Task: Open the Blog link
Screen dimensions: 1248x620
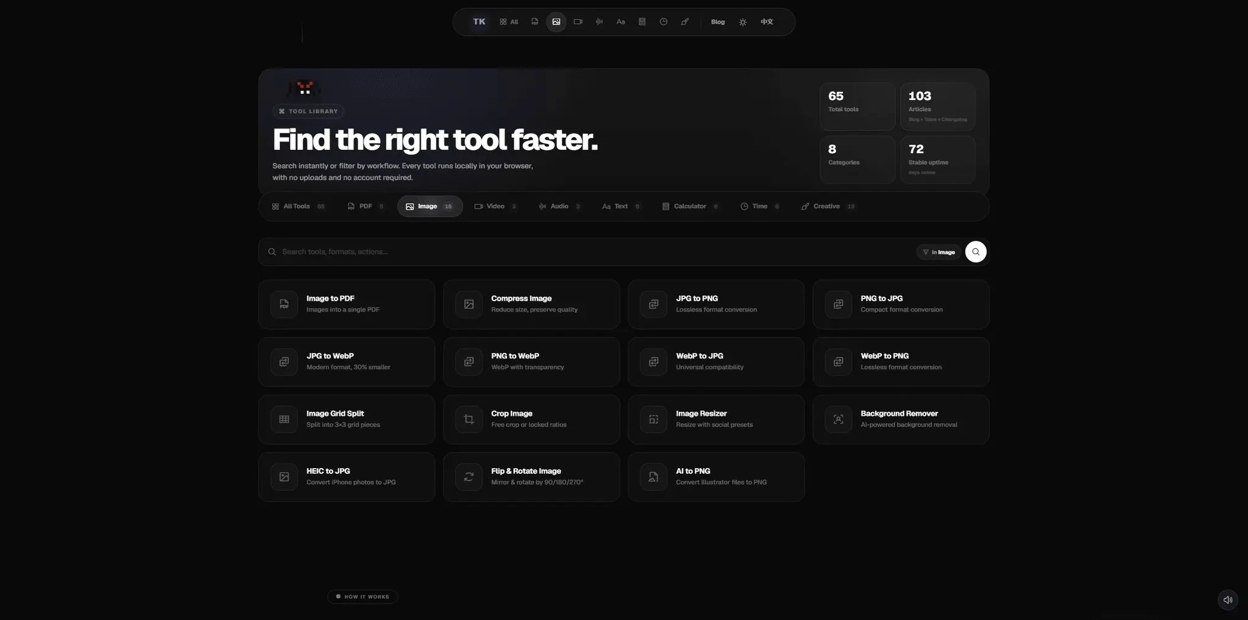Action: pyautogui.click(x=718, y=22)
